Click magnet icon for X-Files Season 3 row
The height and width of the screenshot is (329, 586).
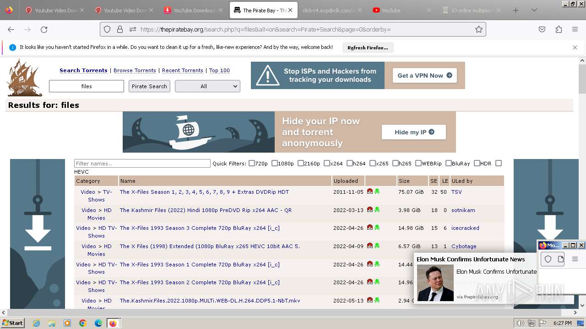(370, 228)
